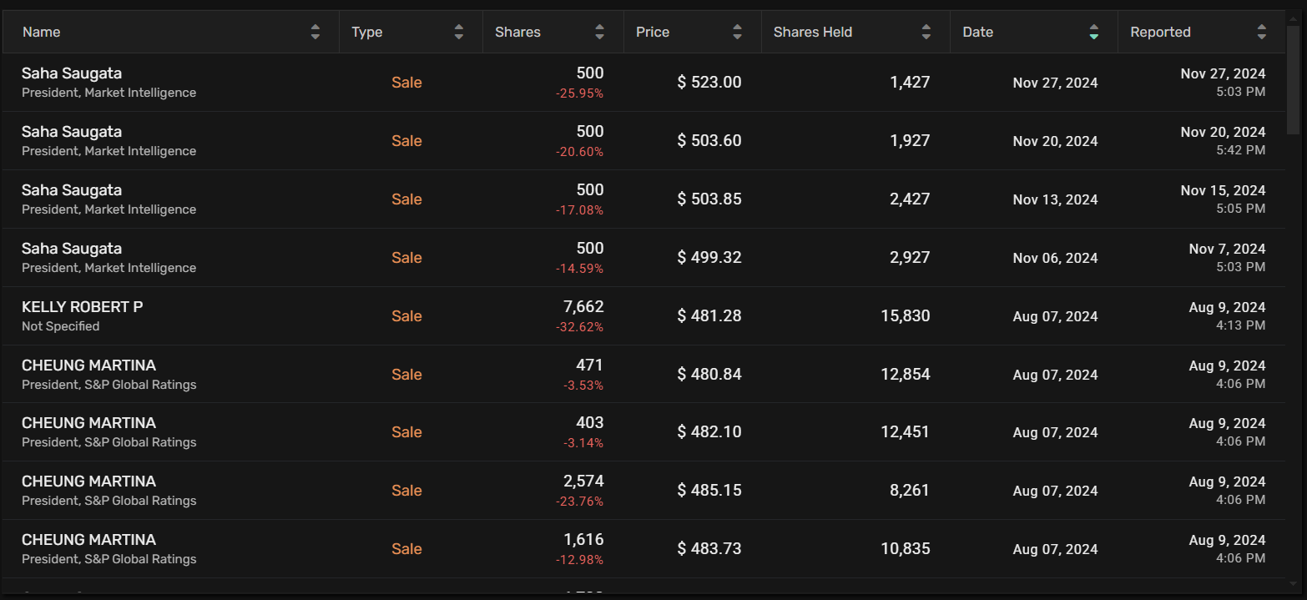
Task: Click the Name column header
Action: coord(171,32)
